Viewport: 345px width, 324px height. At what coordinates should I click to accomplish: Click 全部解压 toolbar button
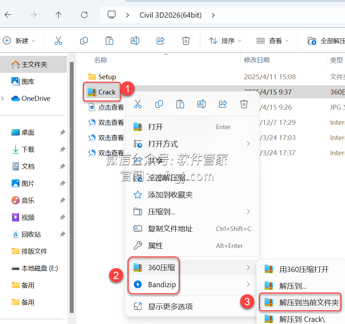click(326, 41)
